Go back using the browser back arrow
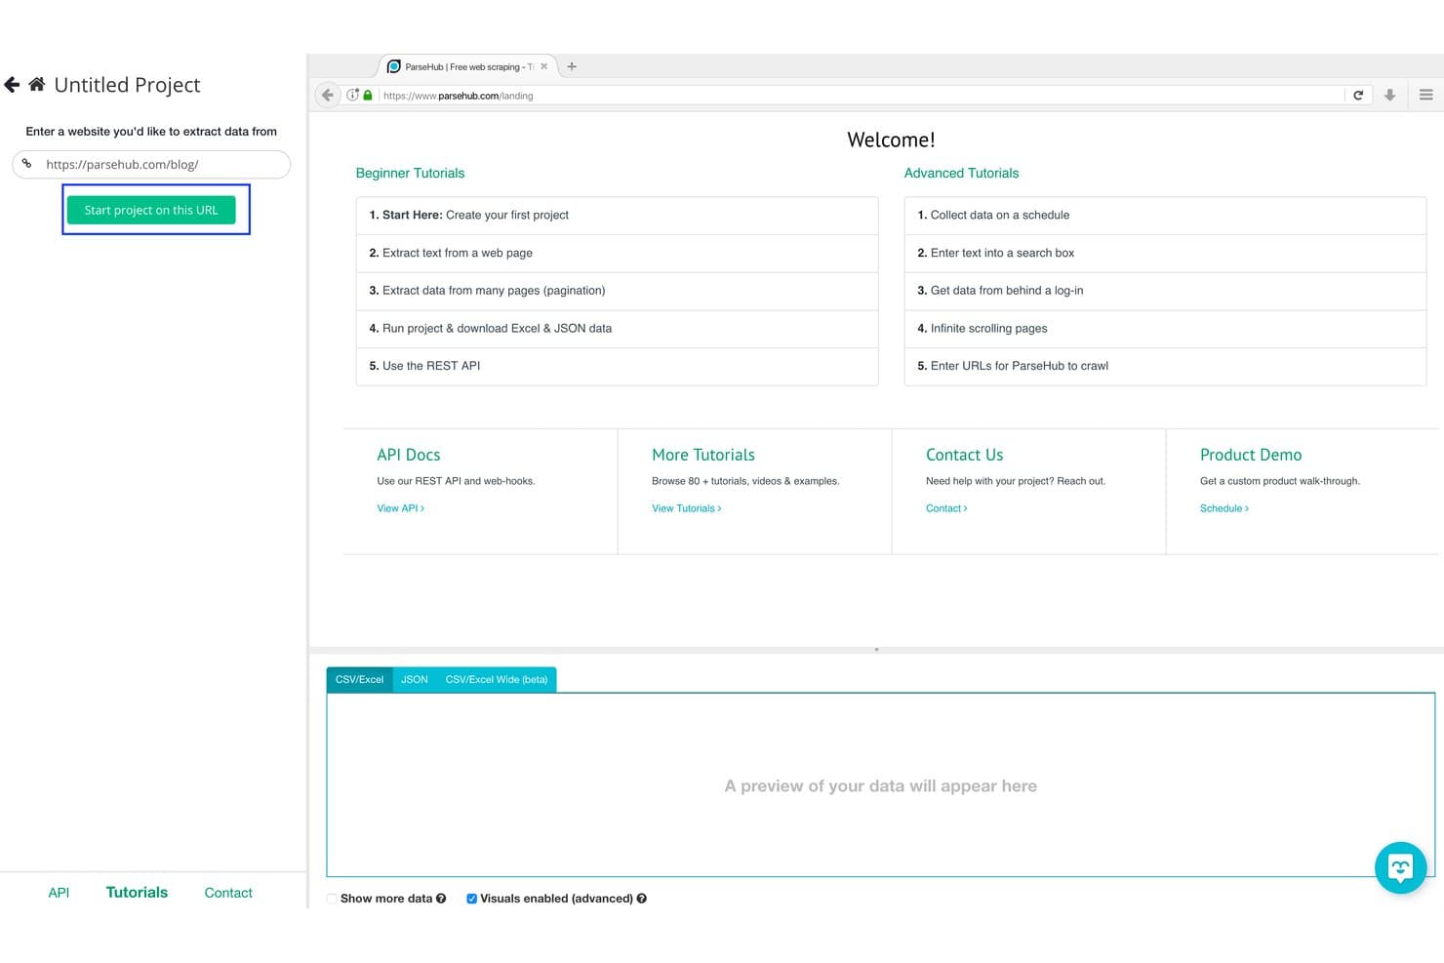 tap(328, 95)
